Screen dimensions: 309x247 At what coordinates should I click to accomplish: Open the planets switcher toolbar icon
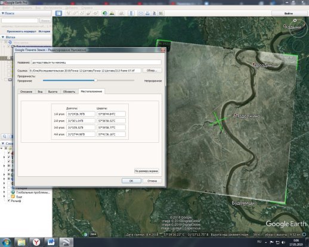click(121, 13)
